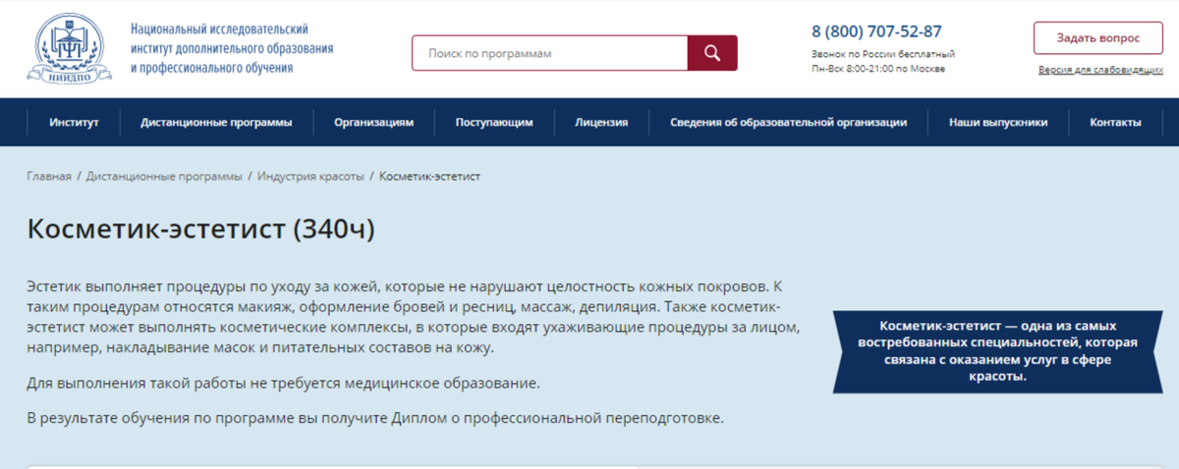
Task: Go to Дистанционные программы breadcrumb link
Action: click(164, 177)
